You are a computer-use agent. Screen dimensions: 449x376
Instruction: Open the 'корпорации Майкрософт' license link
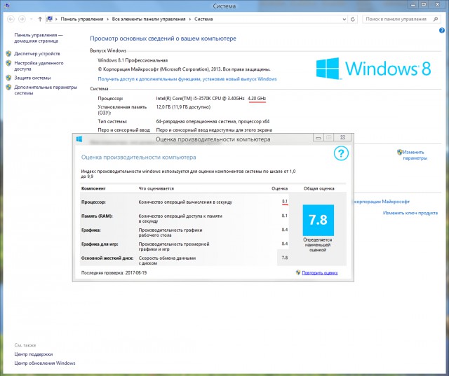tap(382, 202)
